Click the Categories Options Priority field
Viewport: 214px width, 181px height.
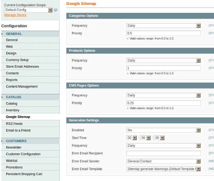pyautogui.click(x=164, y=33)
